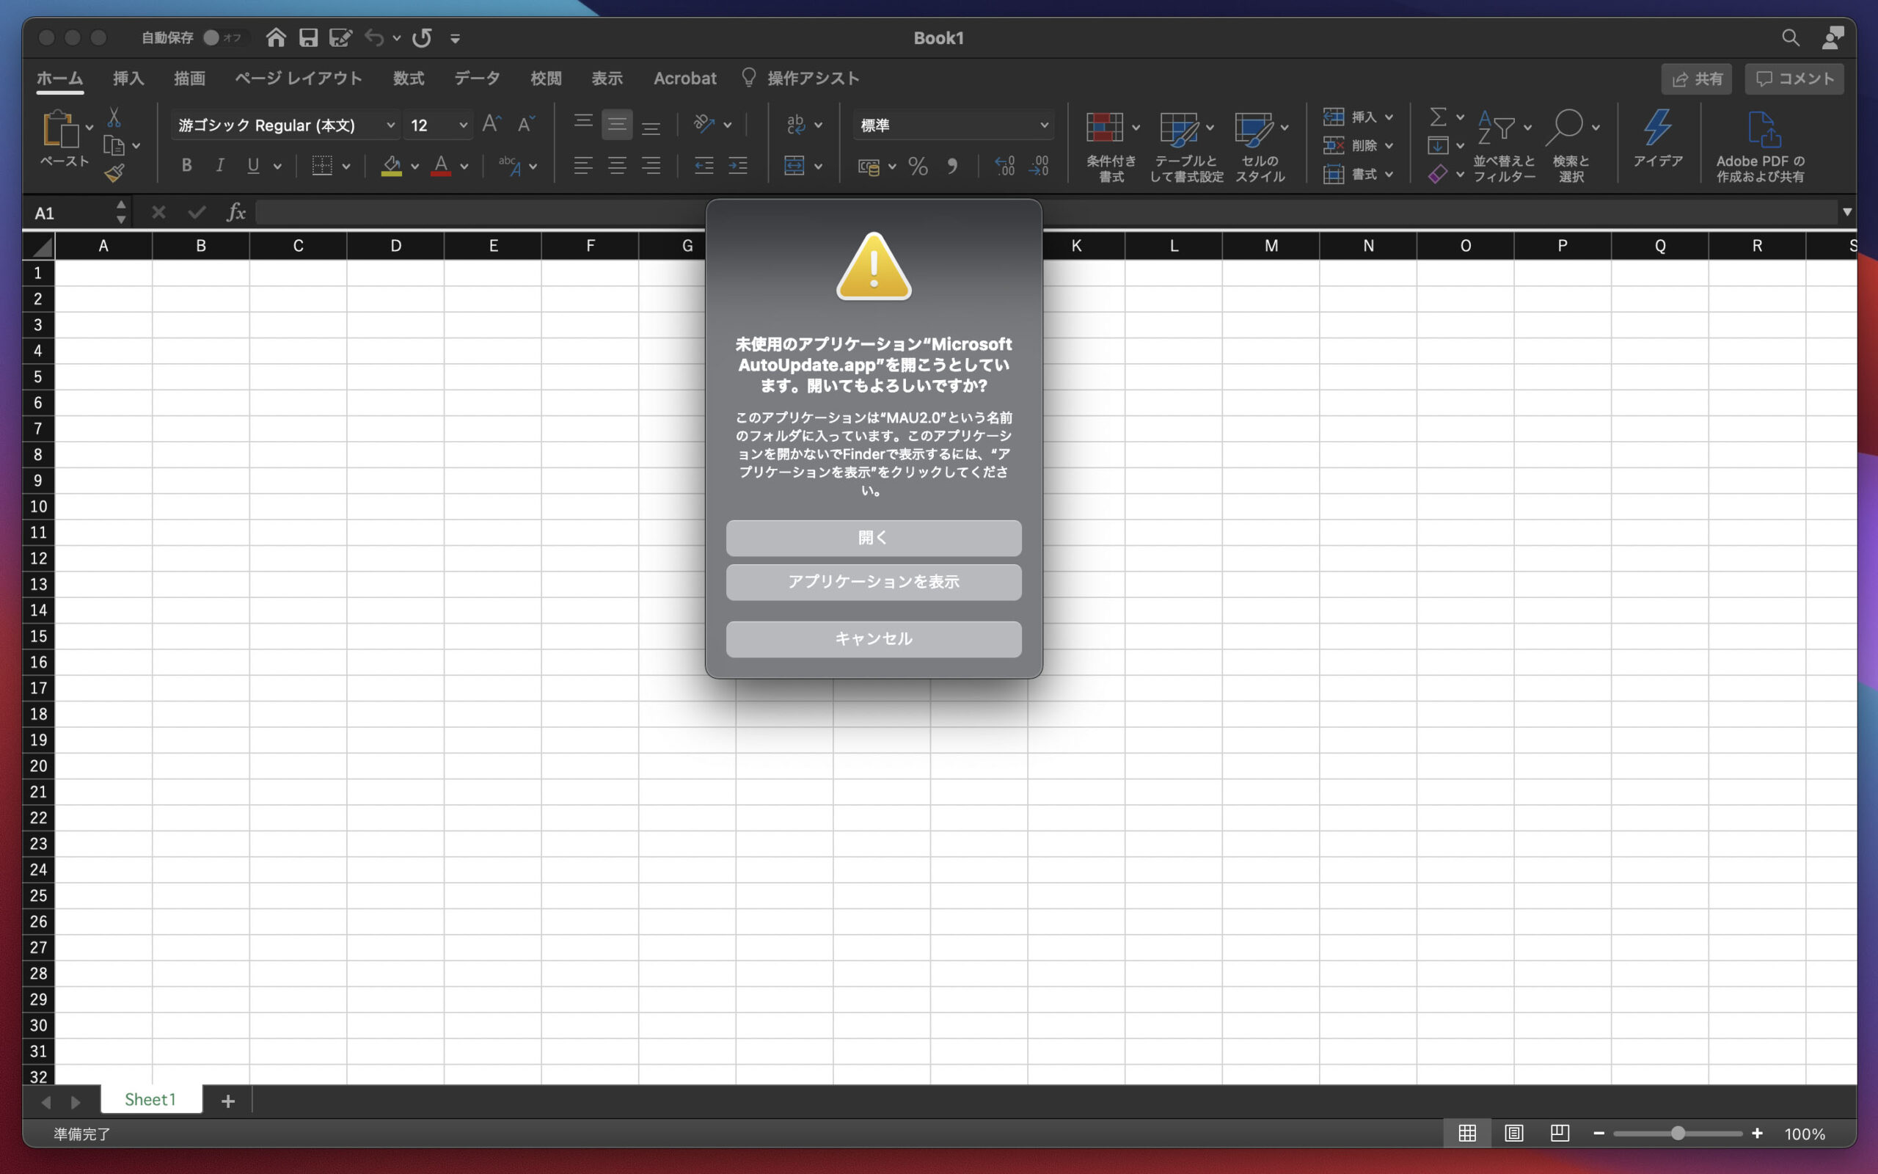The image size is (1878, 1174).
Task: Expand the font color dropdown arrow
Action: (464, 166)
